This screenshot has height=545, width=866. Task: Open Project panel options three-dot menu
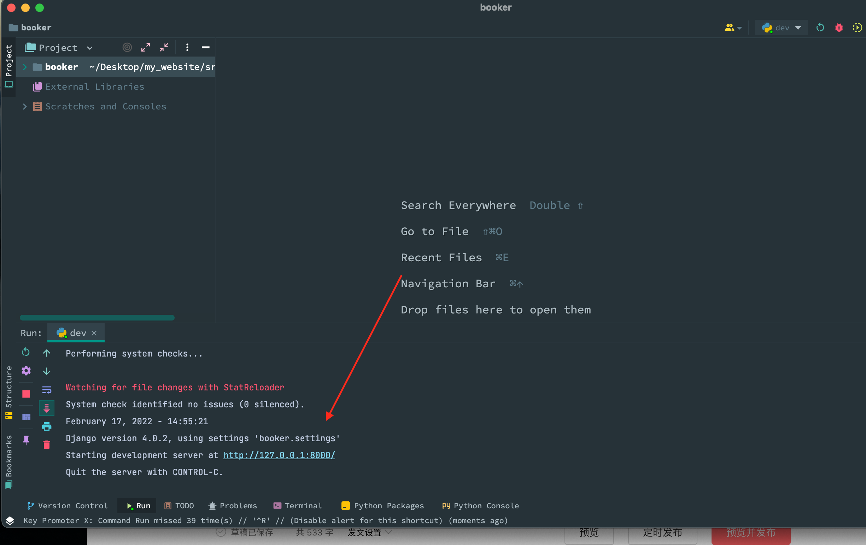click(187, 47)
